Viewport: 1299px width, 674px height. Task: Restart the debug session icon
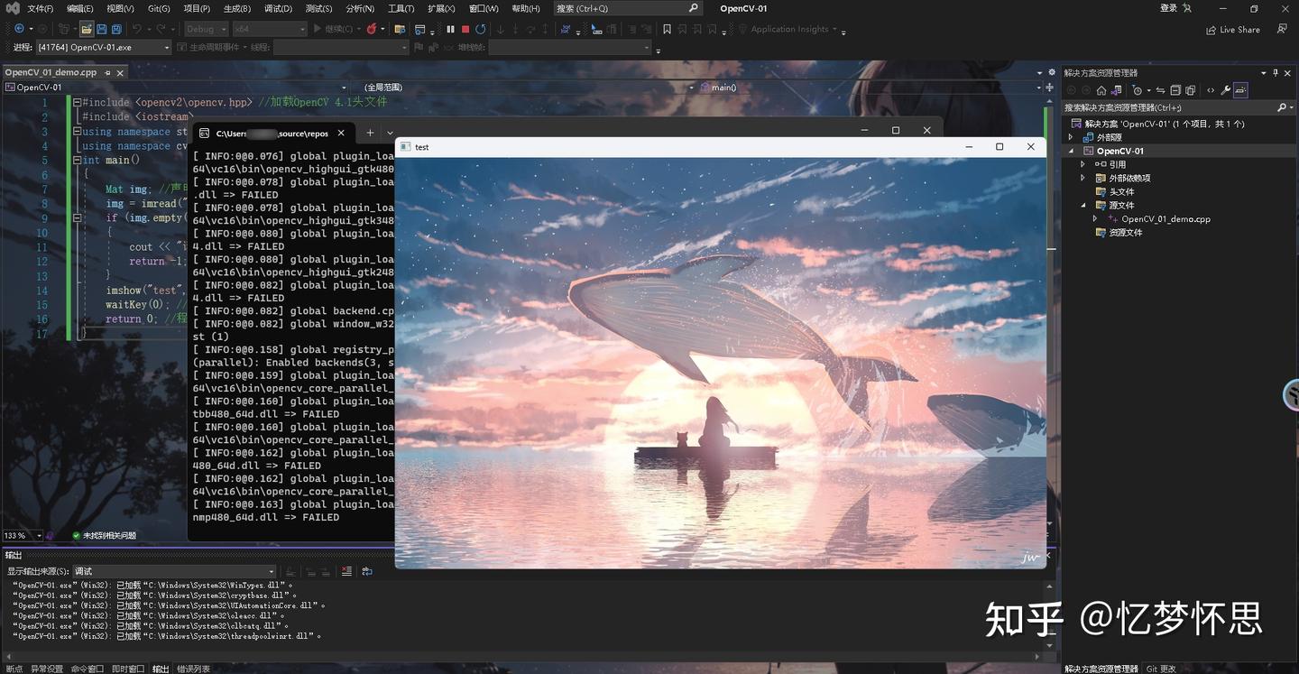point(482,29)
